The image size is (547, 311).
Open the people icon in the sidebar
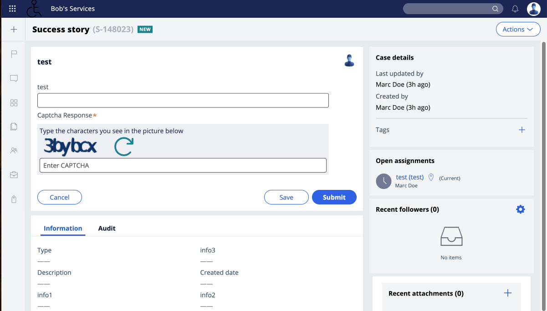point(14,150)
